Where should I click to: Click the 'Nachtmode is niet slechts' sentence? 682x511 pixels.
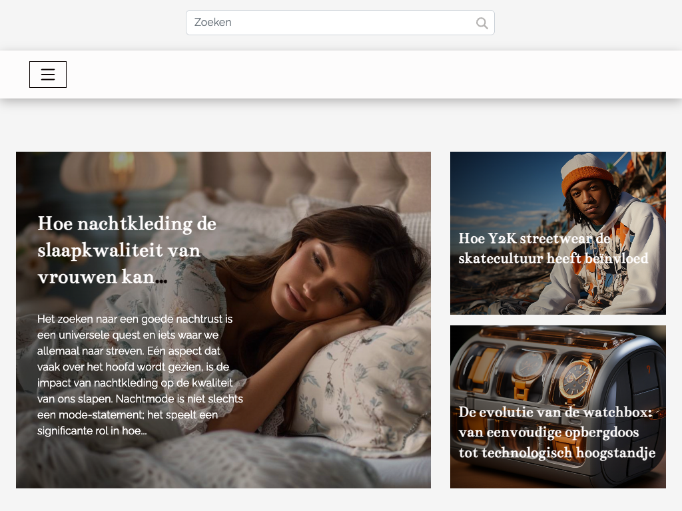tap(178, 399)
